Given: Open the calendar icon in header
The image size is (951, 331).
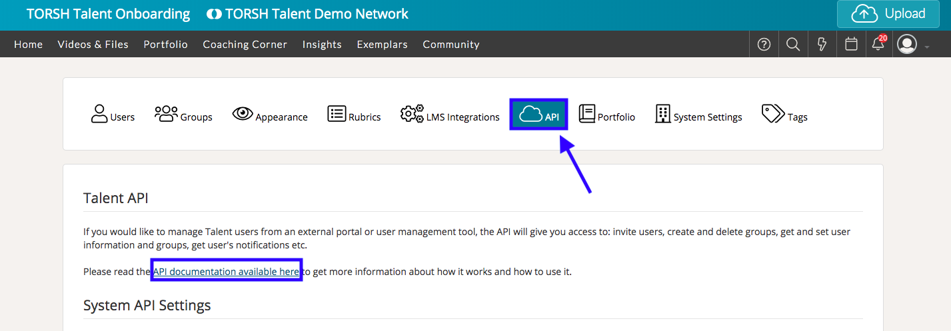Looking at the screenshot, I should [x=851, y=45].
